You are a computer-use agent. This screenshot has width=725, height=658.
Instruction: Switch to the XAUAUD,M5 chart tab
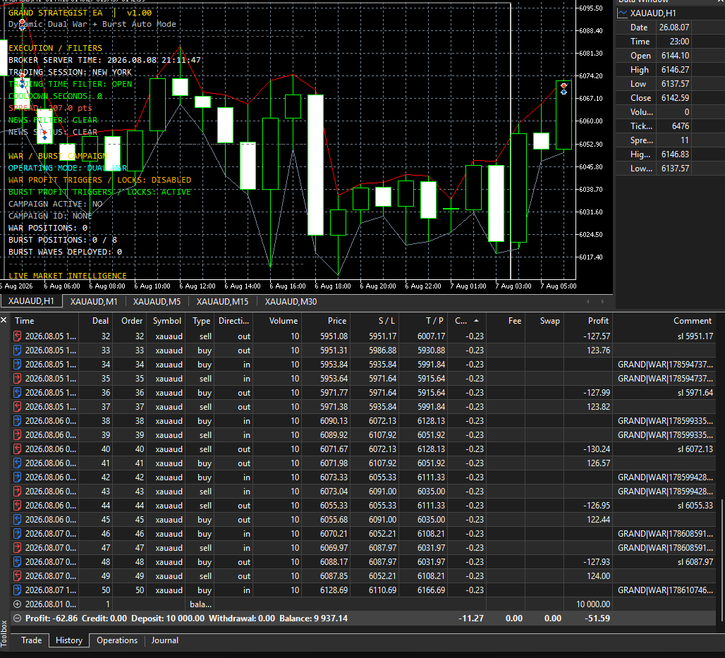pyautogui.click(x=157, y=301)
